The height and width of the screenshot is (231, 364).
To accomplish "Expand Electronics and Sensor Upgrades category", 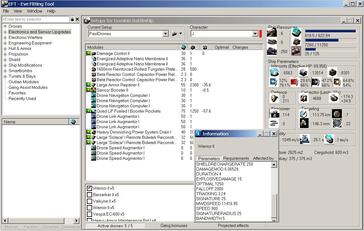I will 5,32.
